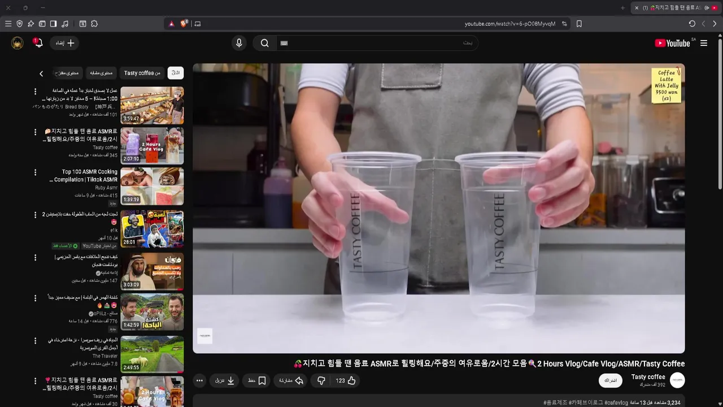This screenshot has width=723, height=407.
Task: Open The Traveler 2:49:55 video thumbnail
Action: pyautogui.click(x=152, y=354)
